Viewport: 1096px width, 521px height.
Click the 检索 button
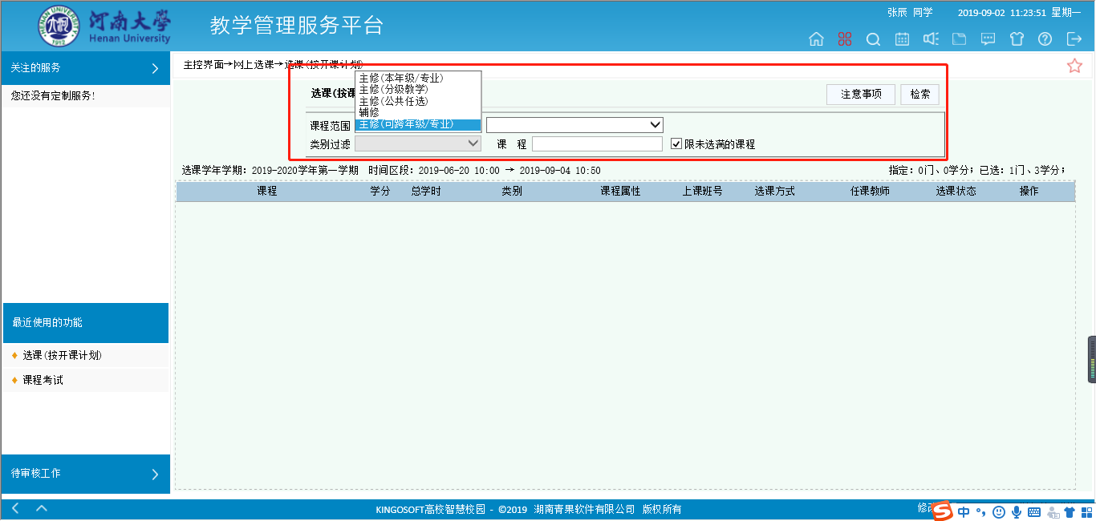(919, 95)
